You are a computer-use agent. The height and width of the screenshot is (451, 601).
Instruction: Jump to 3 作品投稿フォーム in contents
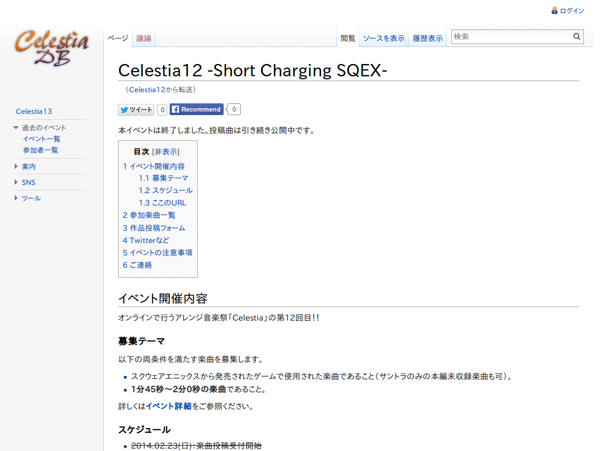[x=154, y=228]
